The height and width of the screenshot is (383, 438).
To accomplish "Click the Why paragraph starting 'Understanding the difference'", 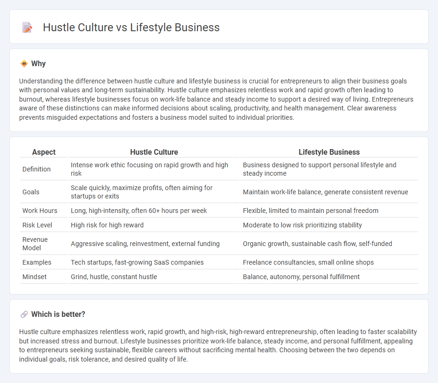I will click(217, 99).
